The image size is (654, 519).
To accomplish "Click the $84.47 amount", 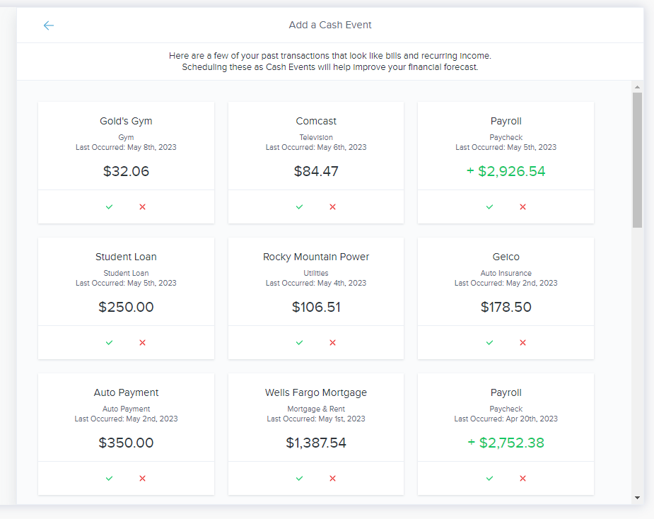I will (316, 171).
